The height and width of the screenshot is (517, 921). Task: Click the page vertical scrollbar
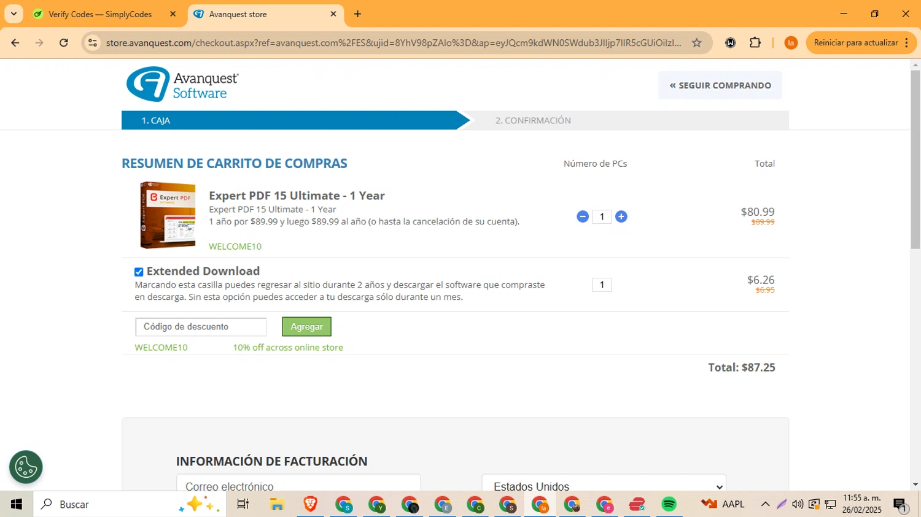pos(915,159)
